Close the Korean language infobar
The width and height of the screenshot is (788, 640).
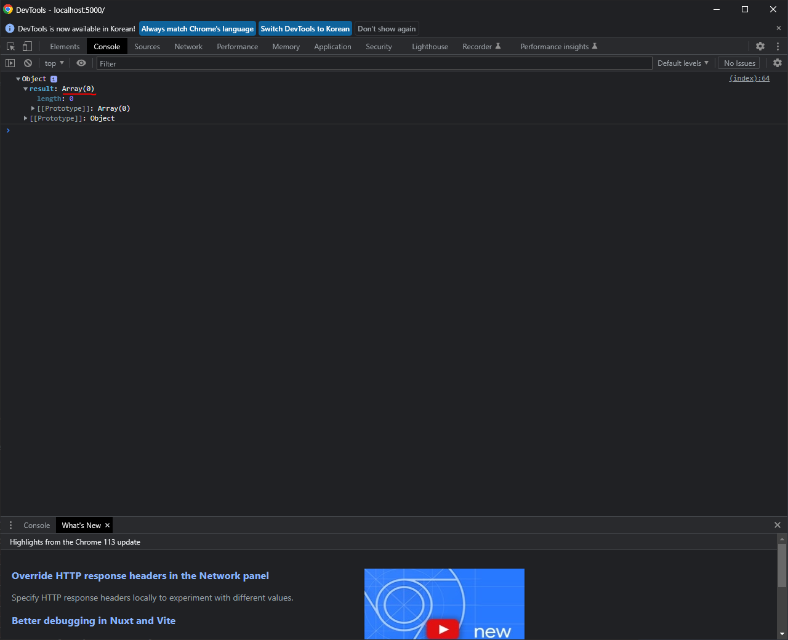[778, 28]
